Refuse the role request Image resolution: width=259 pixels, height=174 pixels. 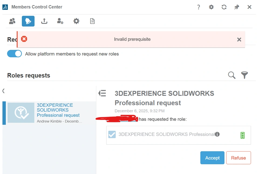tap(238, 158)
